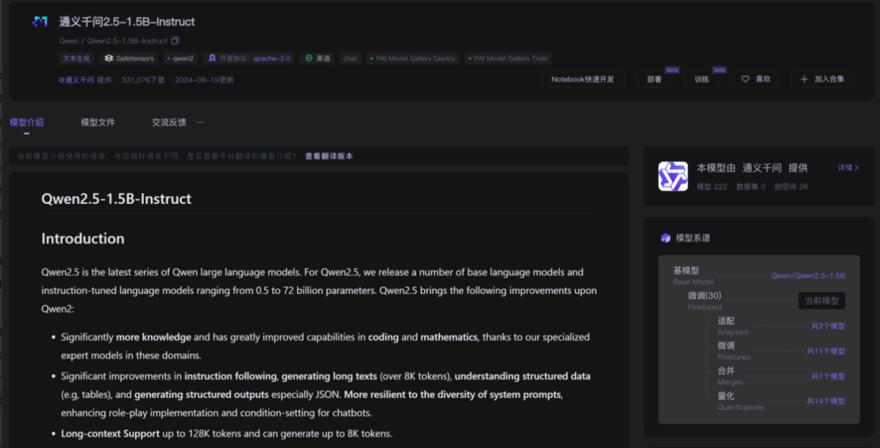Click the 部署 deploy button
This screenshot has width=880, height=448.
click(x=654, y=79)
